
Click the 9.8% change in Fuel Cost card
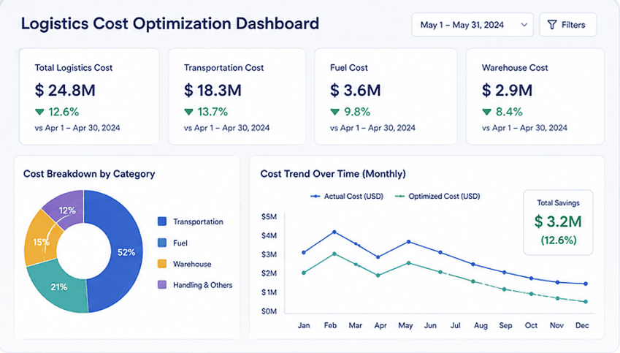[x=357, y=112]
